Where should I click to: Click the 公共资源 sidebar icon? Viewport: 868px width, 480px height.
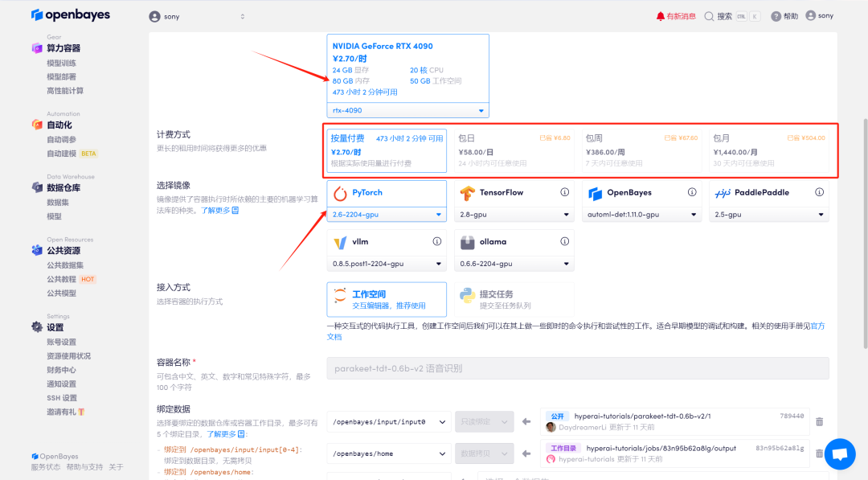tap(37, 250)
